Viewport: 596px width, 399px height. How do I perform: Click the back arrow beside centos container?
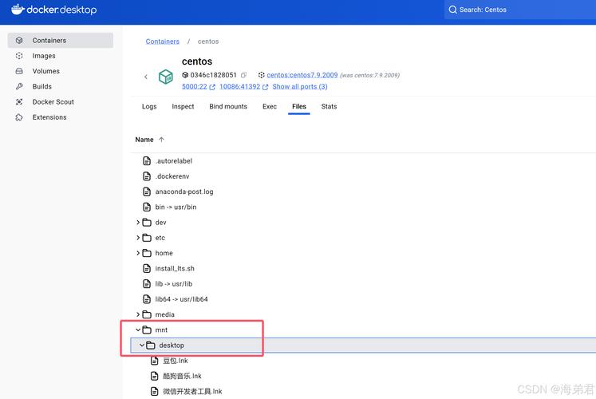145,77
